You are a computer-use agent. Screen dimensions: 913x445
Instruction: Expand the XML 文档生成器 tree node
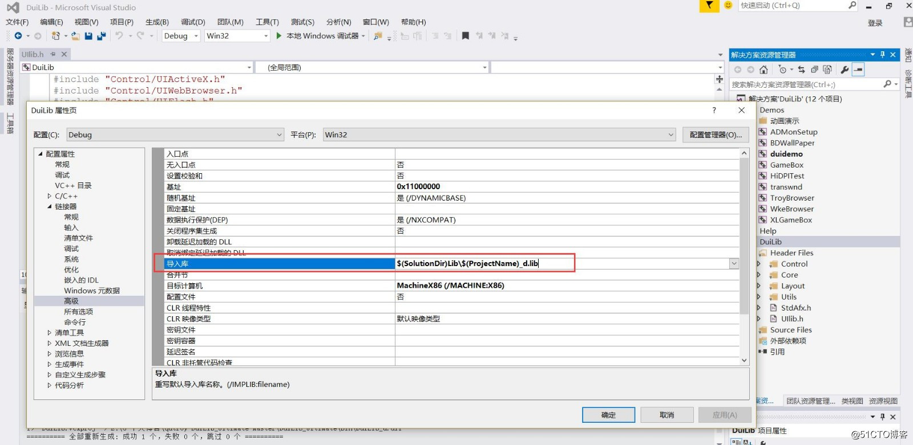[x=49, y=343]
